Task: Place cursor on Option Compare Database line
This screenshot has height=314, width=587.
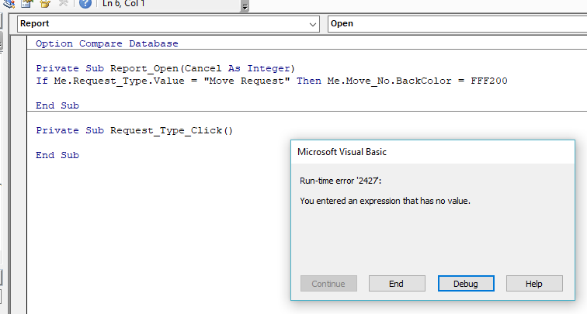Action: [107, 44]
